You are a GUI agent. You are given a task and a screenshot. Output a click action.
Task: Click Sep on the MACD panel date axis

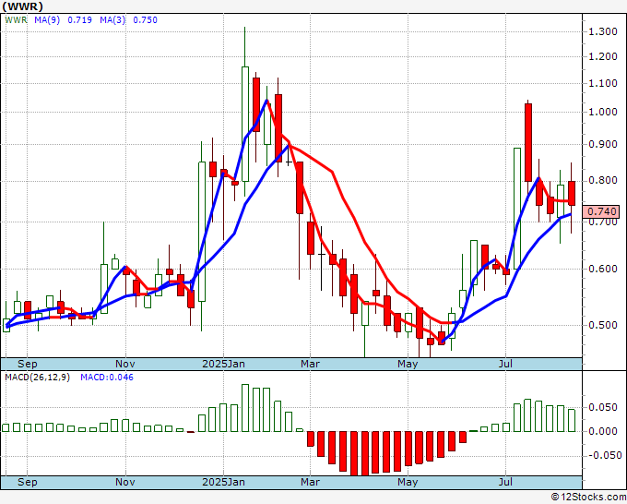click(x=27, y=482)
